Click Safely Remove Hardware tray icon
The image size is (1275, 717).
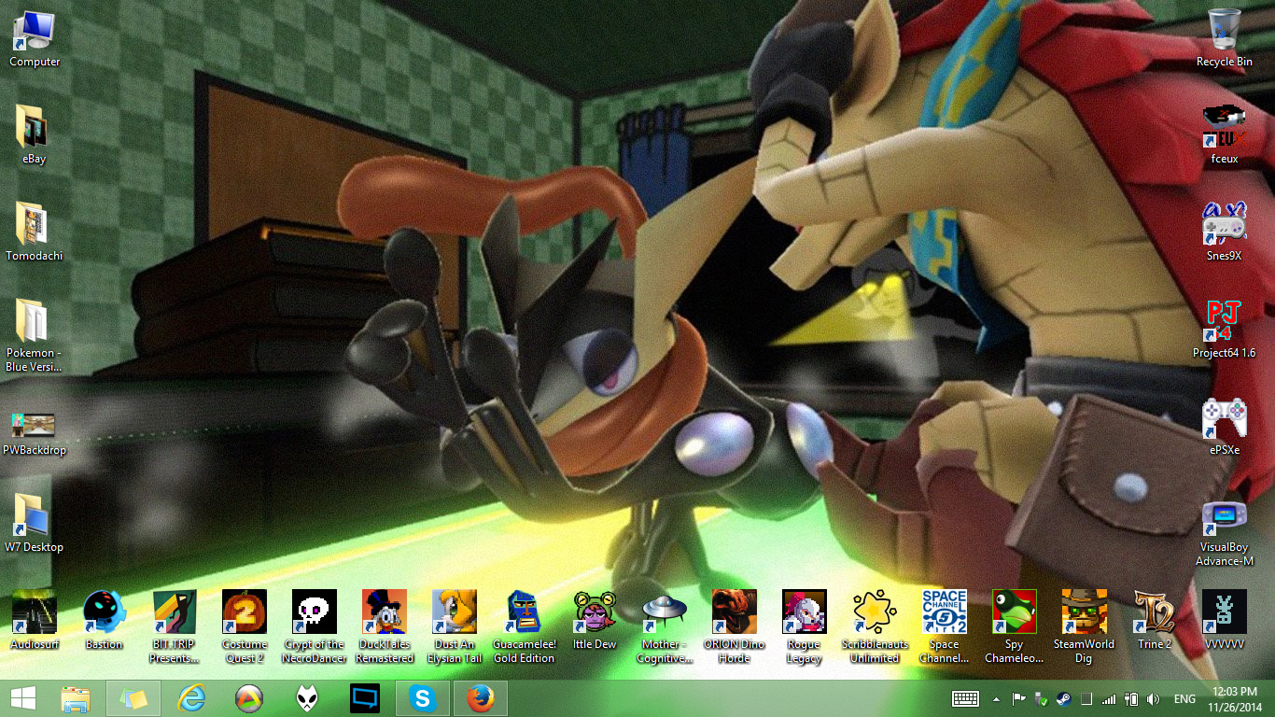1042,698
